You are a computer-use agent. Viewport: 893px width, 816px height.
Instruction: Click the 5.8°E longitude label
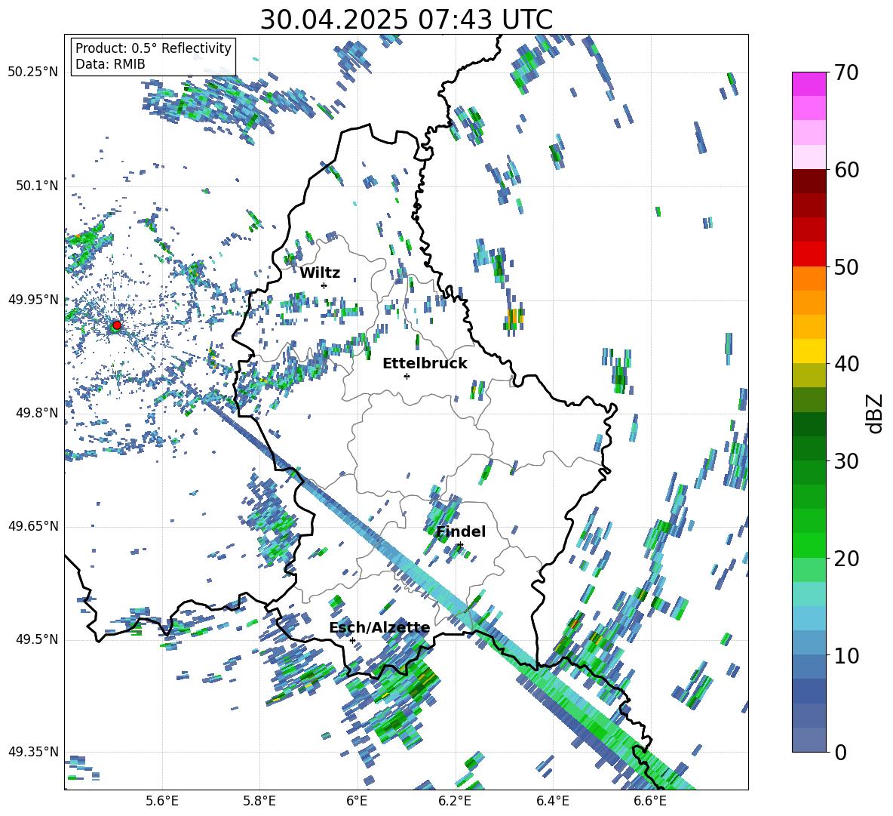click(259, 801)
